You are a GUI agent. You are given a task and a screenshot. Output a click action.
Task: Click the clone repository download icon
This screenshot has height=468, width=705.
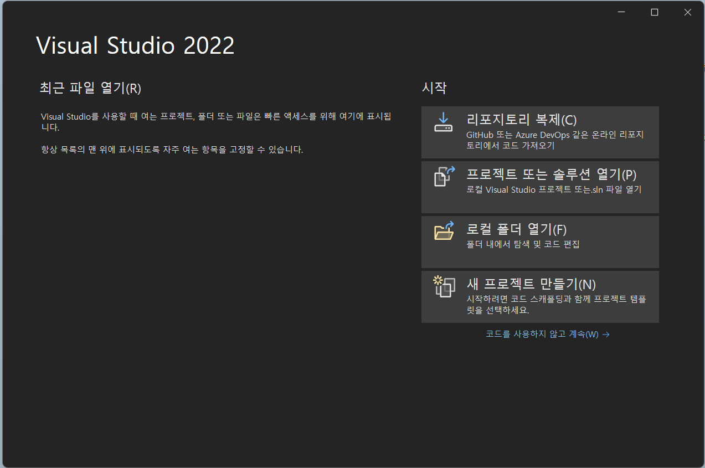(x=444, y=122)
